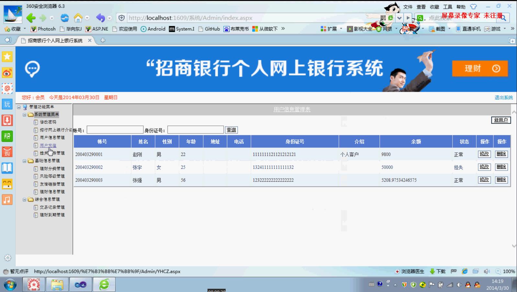Open the 收藏 menu in the title bar
This screenshot has width=517, height=292.
click(434, 7)
